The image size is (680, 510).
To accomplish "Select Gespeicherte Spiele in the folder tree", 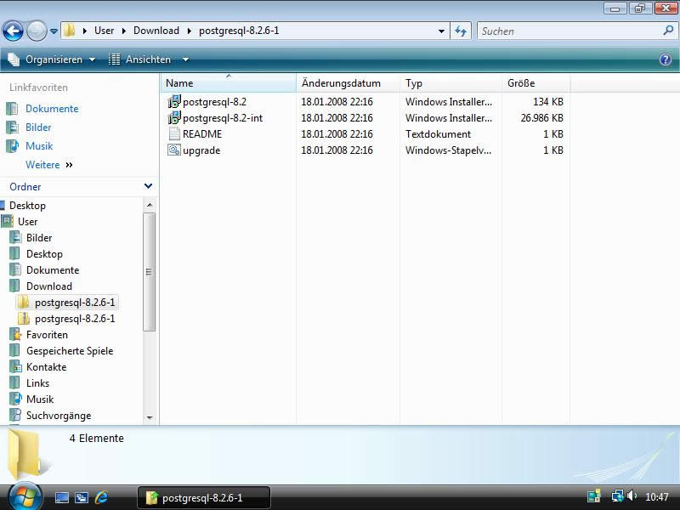I will tap(70, 351).
